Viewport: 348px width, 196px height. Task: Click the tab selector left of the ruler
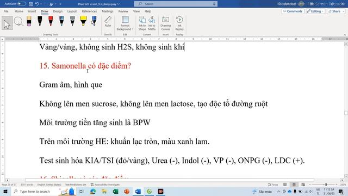coord(2,39)
